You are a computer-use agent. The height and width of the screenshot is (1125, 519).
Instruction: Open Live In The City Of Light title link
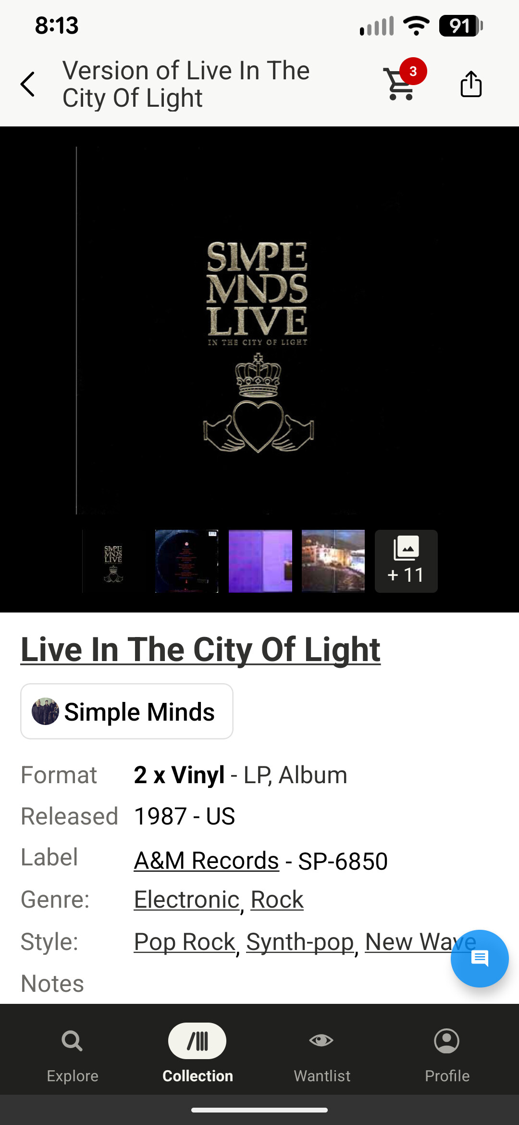coord(200,650)
